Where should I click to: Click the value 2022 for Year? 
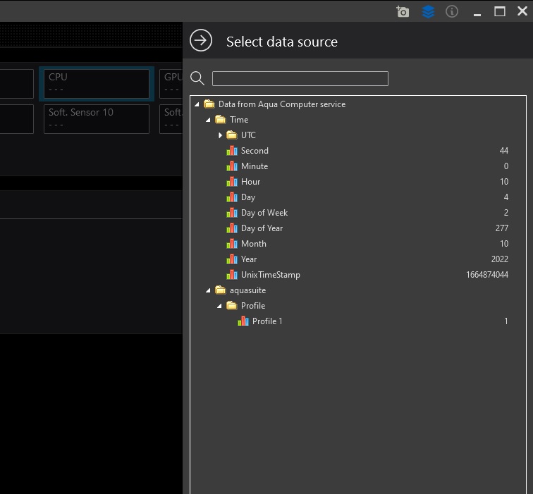coord(500,259)
